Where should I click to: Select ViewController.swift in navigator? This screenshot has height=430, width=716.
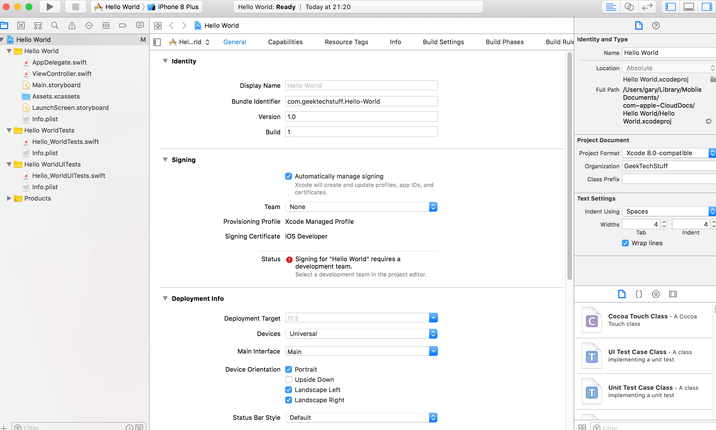(62, 74)
